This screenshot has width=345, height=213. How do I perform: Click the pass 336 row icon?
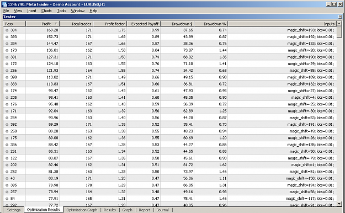(7, 145)
